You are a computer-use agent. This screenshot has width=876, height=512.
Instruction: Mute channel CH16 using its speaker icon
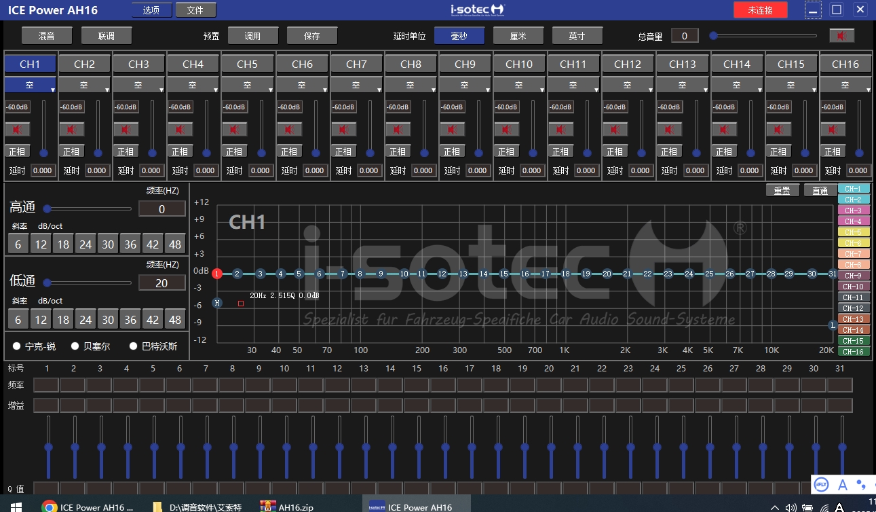(x=833, y=129)
